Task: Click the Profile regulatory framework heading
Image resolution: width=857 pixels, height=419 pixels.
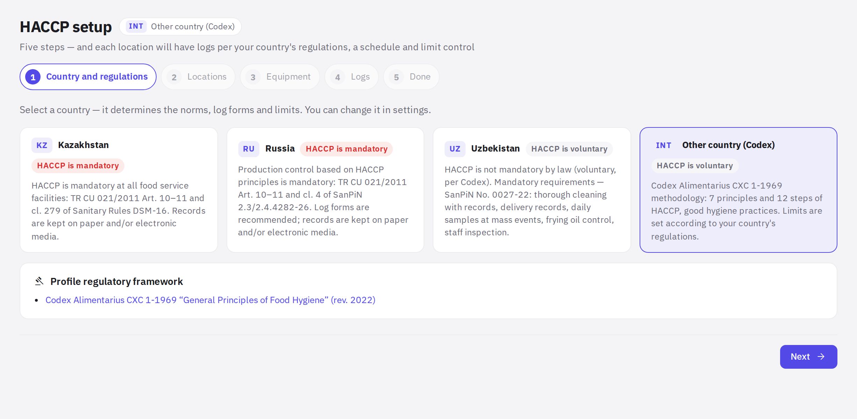Action: (x=116, y=281)
